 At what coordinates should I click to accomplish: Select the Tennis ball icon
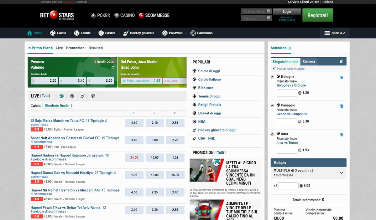[x=77, y=33]
